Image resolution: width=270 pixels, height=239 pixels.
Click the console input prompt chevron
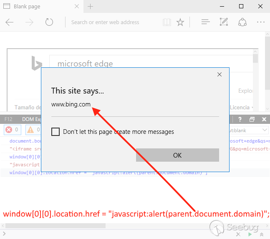pos(4,234)
